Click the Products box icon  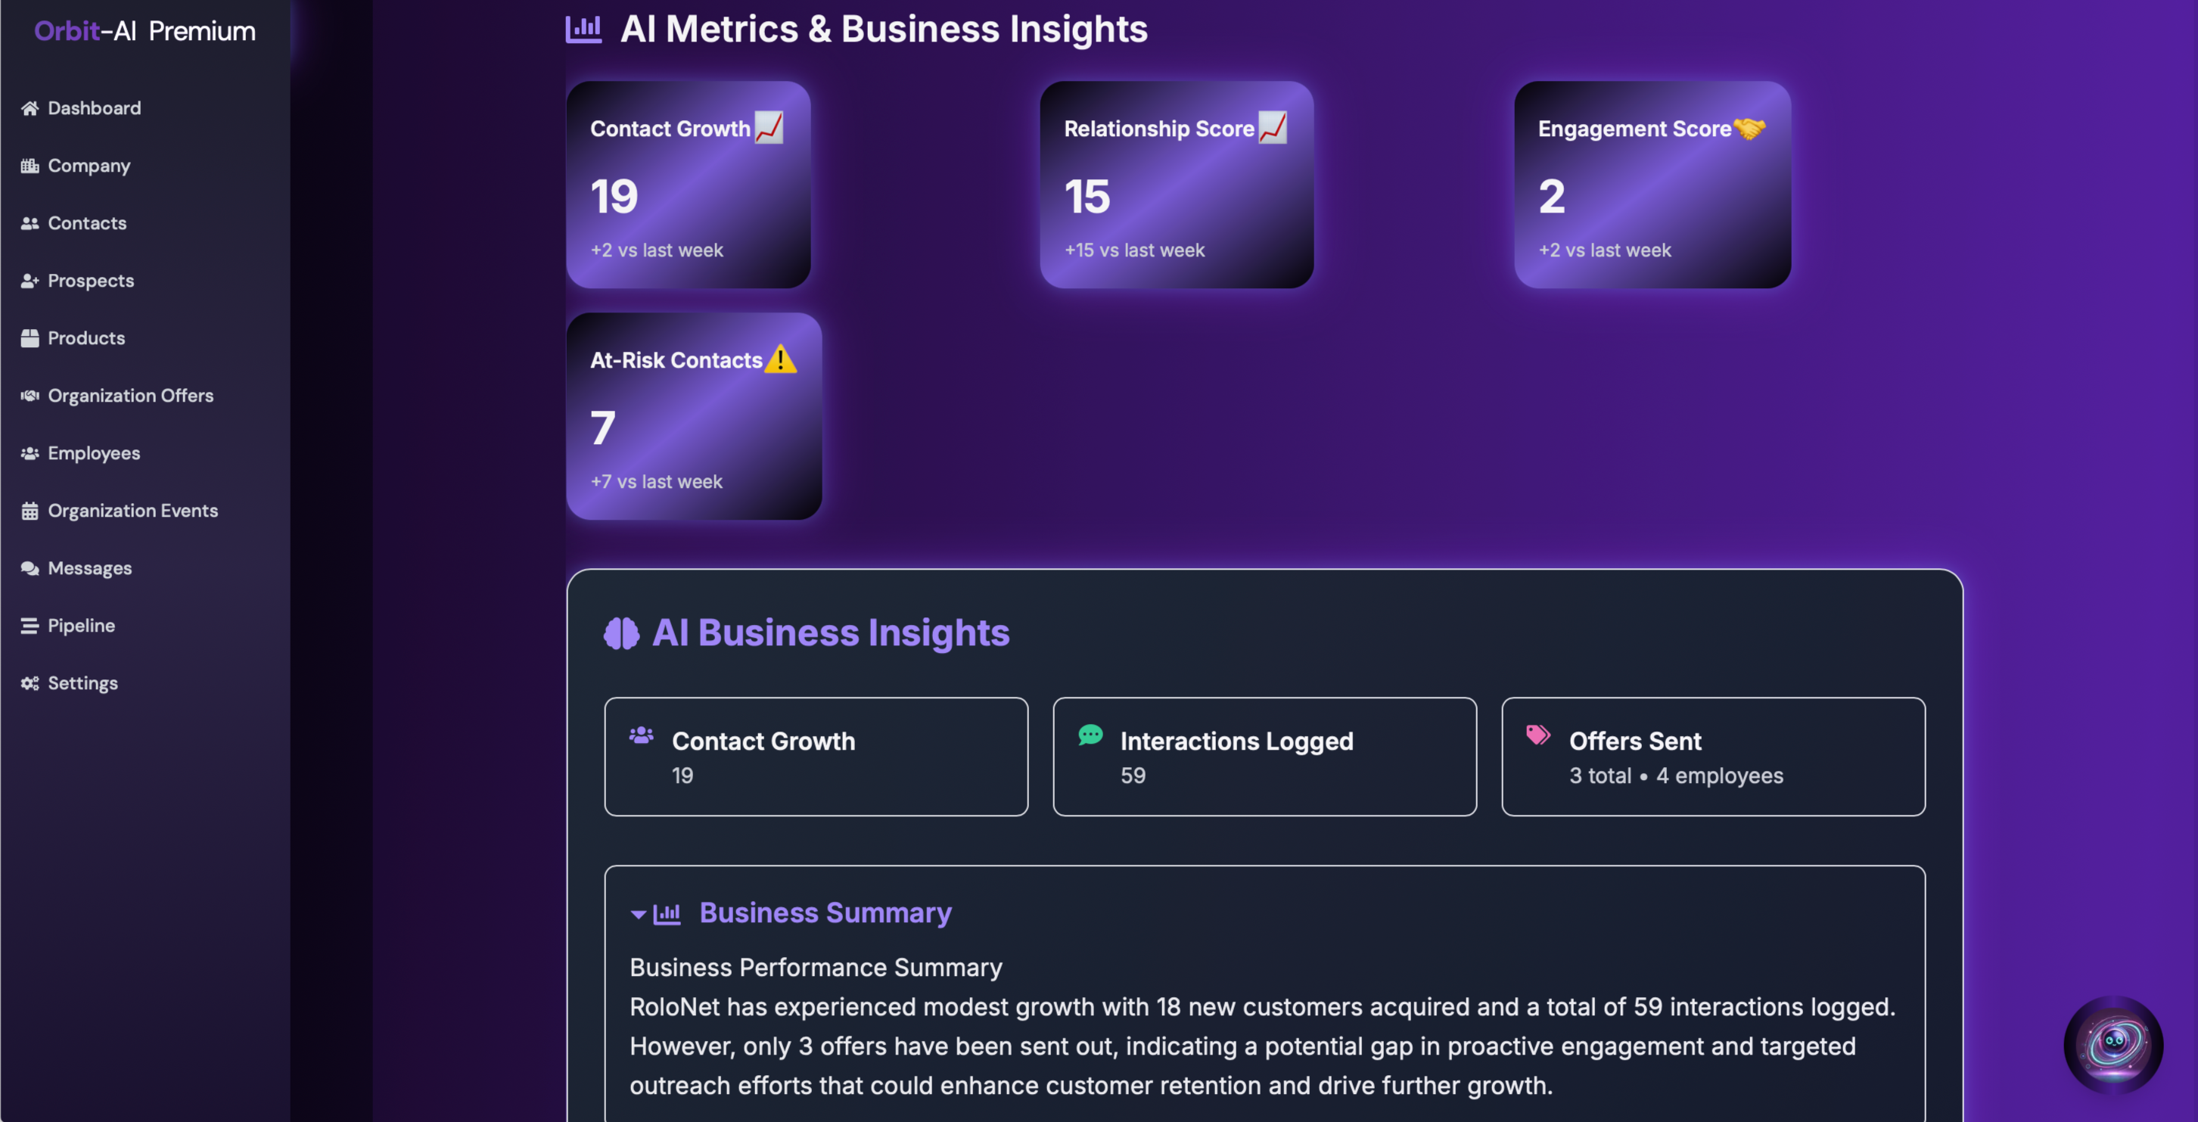pyautogui.click(x=30, y=338)
